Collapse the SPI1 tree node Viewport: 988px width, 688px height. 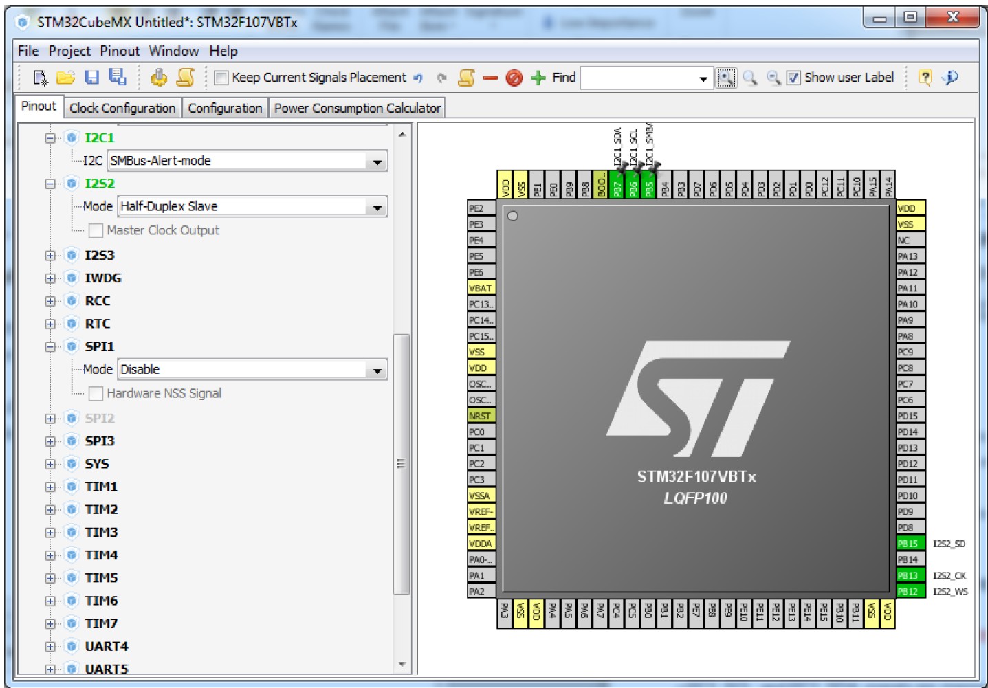[50, 346]
